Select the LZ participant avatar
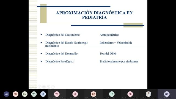 [94, 94]
